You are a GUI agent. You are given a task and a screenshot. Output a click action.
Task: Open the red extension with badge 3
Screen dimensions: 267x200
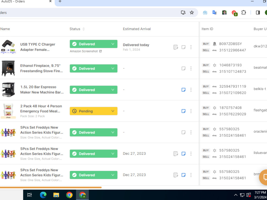234,13
